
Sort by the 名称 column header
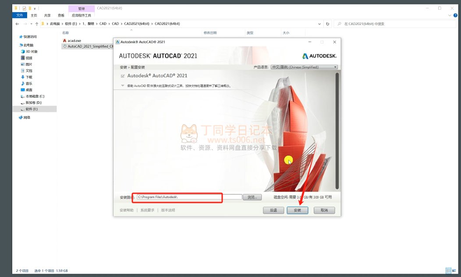(66, 33)
